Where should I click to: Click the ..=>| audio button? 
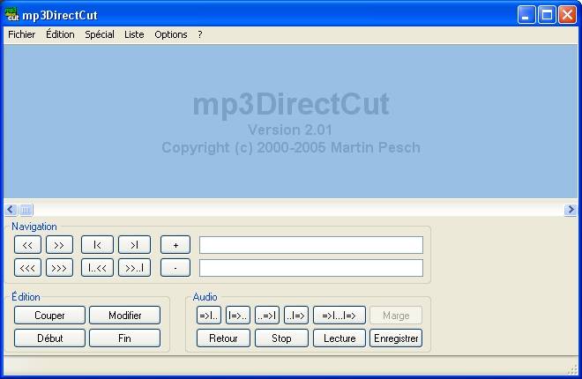pyautogui.click(x=267, y=316)
